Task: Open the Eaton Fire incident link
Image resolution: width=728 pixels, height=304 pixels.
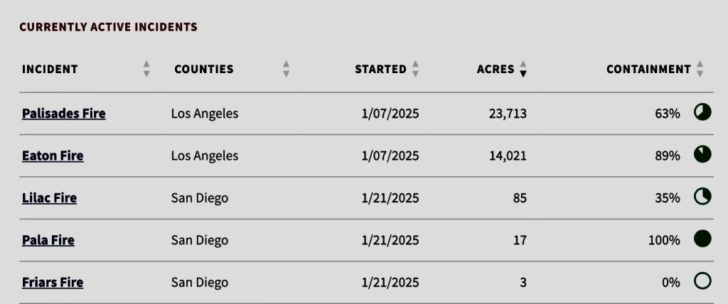Action: (x=53, y=156)
